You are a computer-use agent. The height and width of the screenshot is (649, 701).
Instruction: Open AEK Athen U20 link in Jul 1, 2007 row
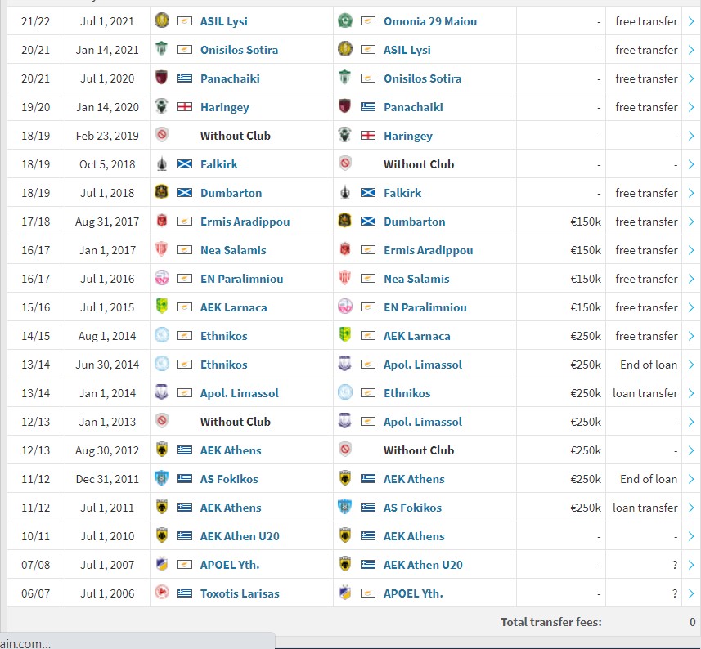423,565
